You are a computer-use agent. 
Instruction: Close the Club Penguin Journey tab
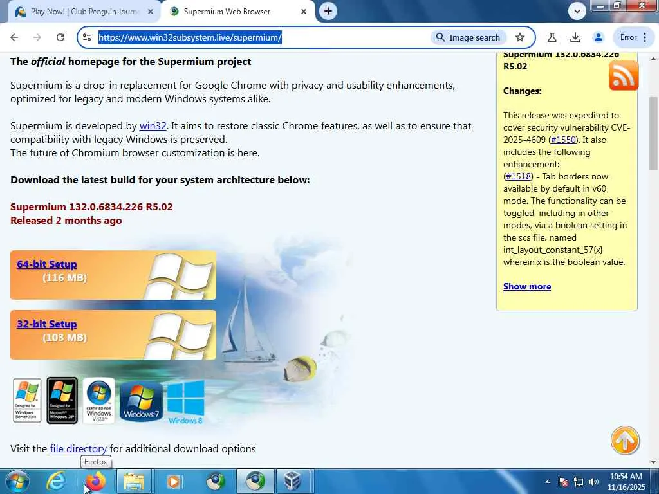pos(151,12)
